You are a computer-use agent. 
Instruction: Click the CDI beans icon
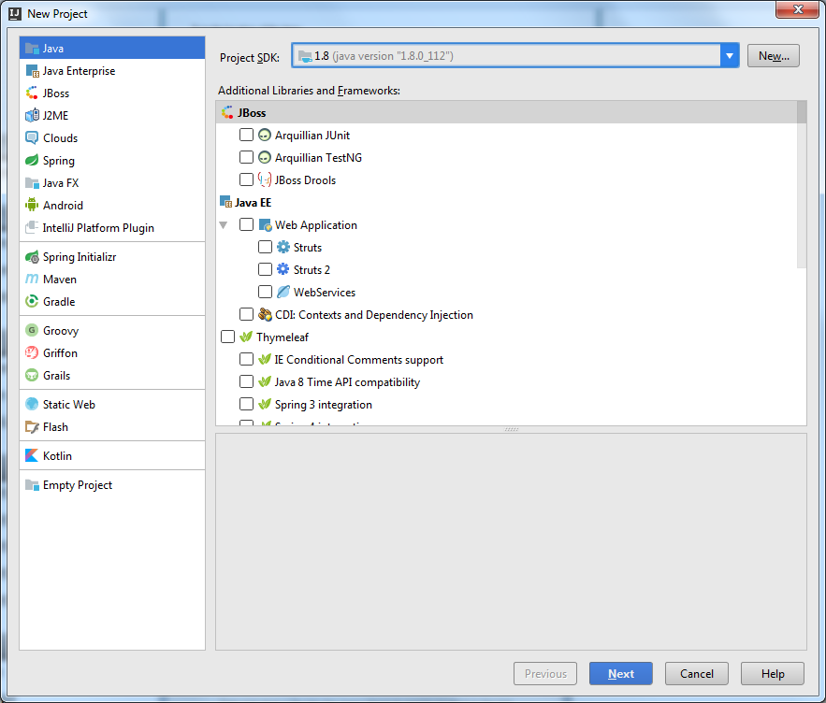pos(265,314)
